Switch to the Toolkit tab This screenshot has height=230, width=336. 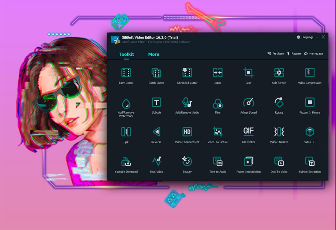coord(126,54)
